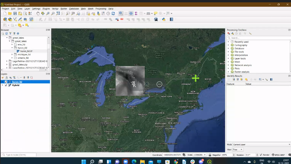291x164 pixels.
Task: Open the View Tree dropdown
Action: click(238, 149)
